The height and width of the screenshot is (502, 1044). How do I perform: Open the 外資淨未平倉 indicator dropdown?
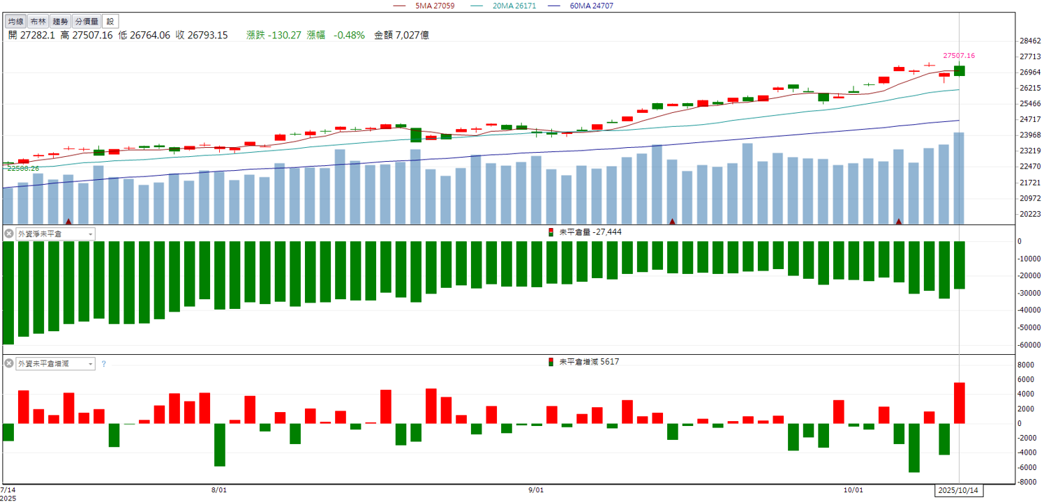56,234
